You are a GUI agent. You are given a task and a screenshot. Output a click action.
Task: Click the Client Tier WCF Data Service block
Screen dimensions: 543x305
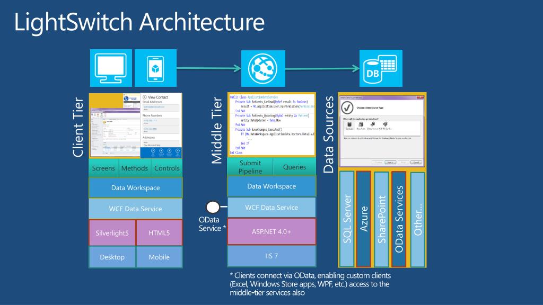(135, 209)
